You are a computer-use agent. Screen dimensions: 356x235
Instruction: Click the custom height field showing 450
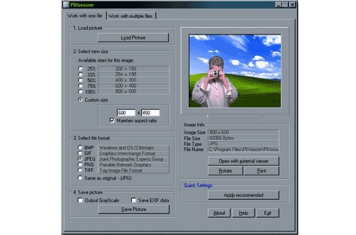click(150, 113)
